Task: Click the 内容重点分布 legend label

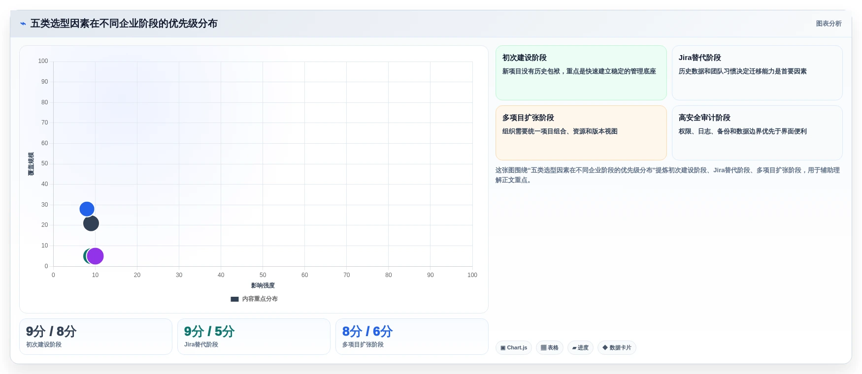Action: (260, 299)
